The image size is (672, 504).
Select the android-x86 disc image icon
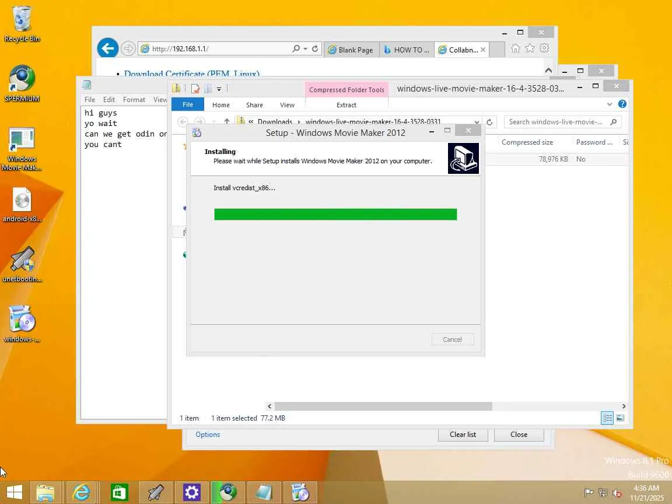[22, 205]
